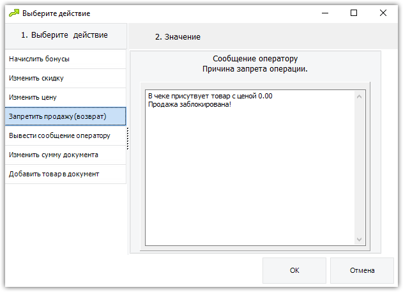Screen dimensions: 403x292
Task: Confirm with the OK button
Action: pyautogui.click(x=294, y=270)
